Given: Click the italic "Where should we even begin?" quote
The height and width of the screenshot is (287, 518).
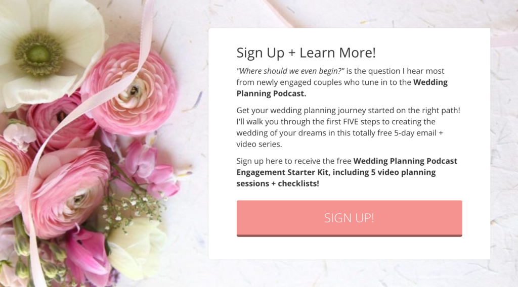Looking at the screenshot, I should pos(290,71).
